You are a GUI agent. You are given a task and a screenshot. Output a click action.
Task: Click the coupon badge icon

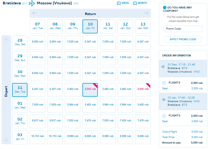[x=165, y=7]
